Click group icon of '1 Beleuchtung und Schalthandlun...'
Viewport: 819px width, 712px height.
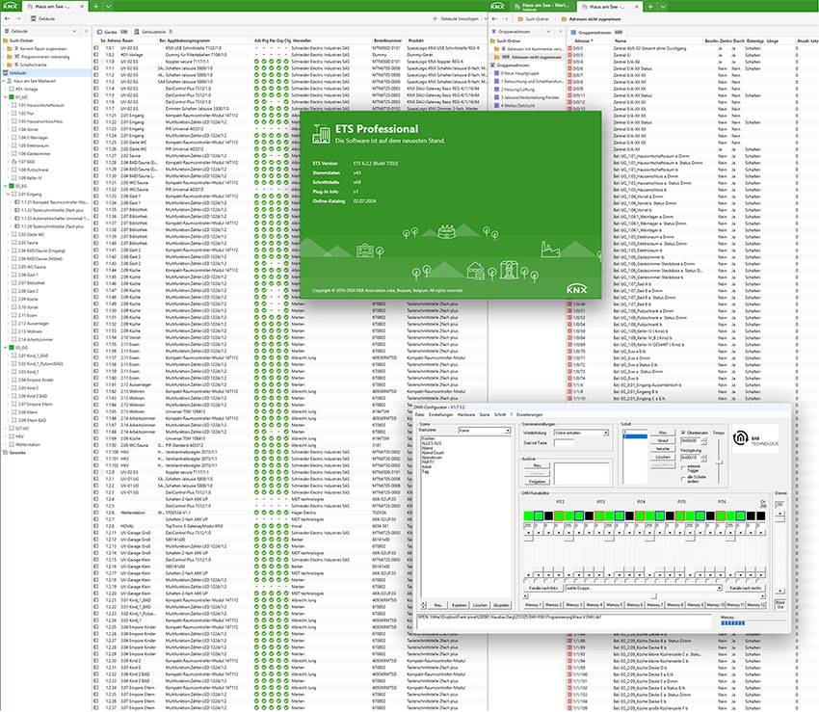[x=497, y=82]
